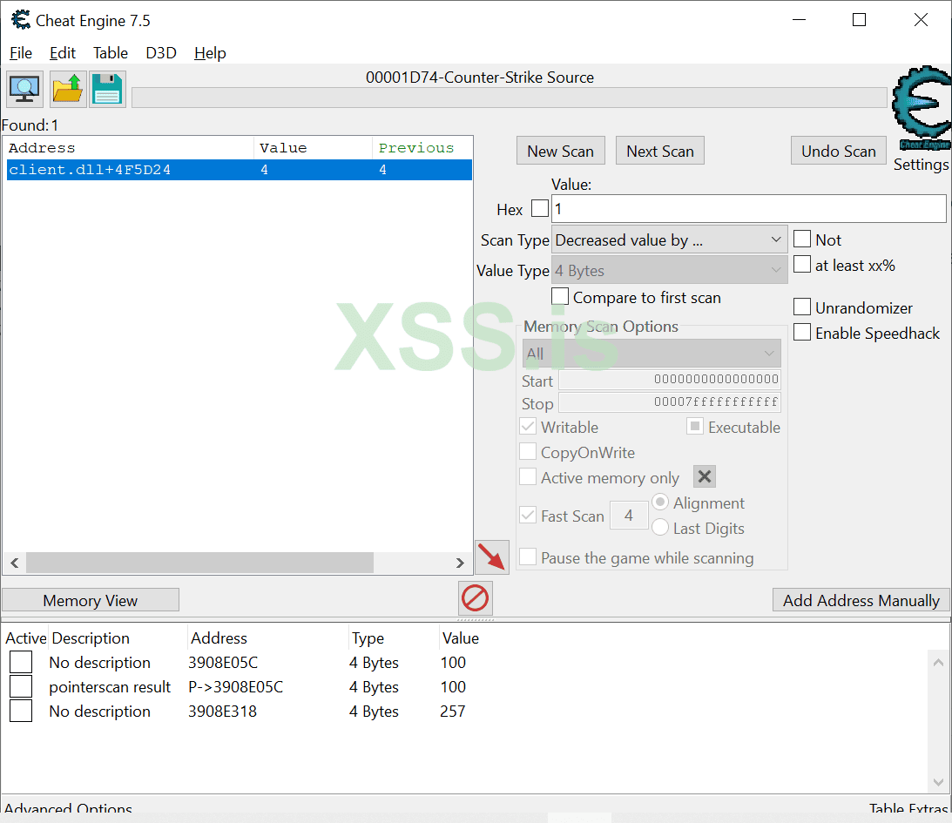Enable the at least xx% checkbox
This screenshot has height=823, width=952.
802,265
